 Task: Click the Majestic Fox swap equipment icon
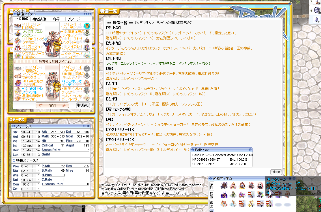[x=18, y=76]
